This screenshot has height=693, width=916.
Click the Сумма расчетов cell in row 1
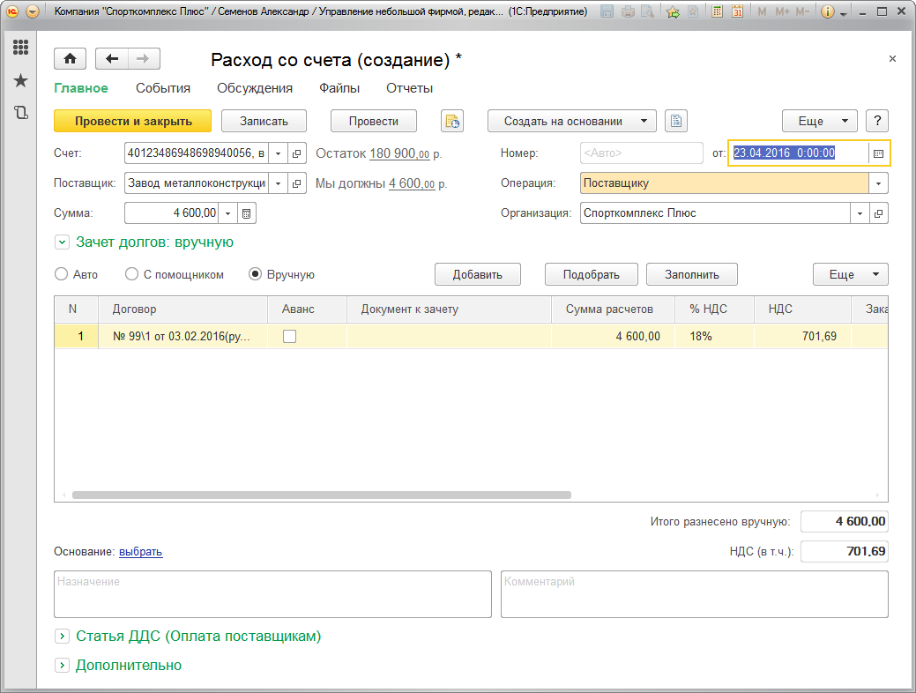pos(613,336)
